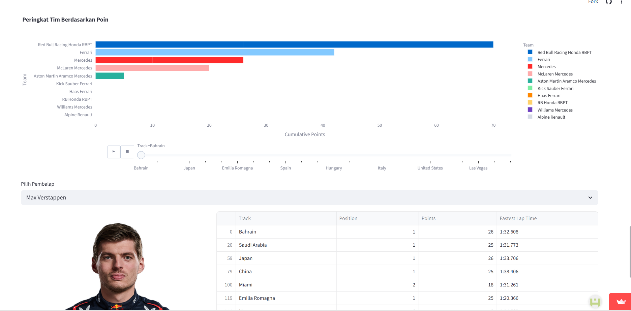The width and height of the screenshot is (631, 311).
Task: Click the track slider handle
Action: (141, 155)
